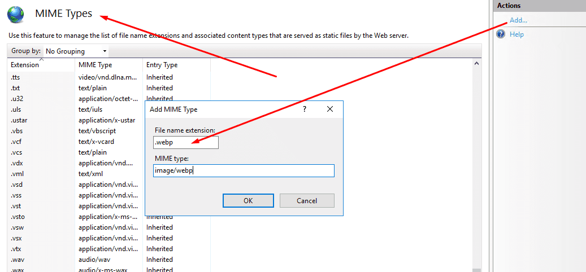Sort by the MIME Type column header

108,64
